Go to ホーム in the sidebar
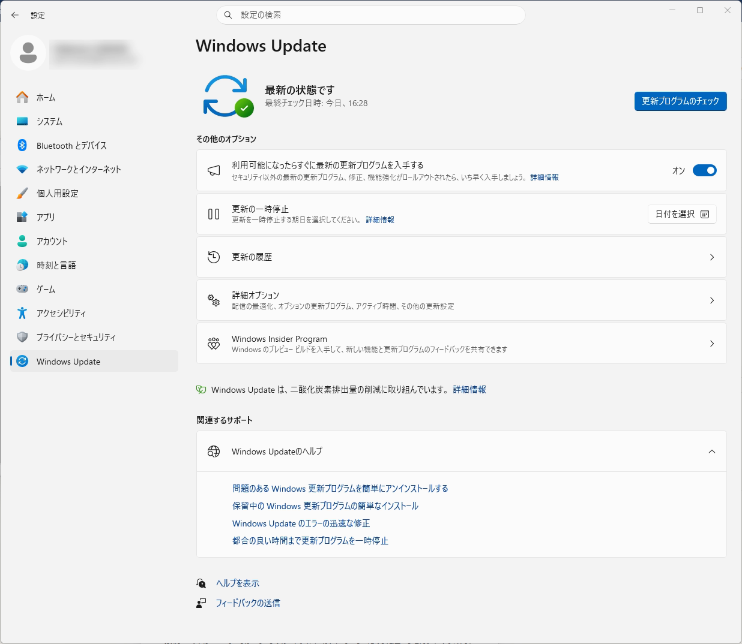742x644 pixels. (94, 97)
